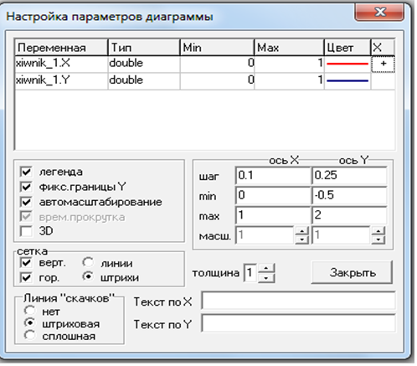
Task: Toggle гор. grid checkbox
Action: pos(26,278)
